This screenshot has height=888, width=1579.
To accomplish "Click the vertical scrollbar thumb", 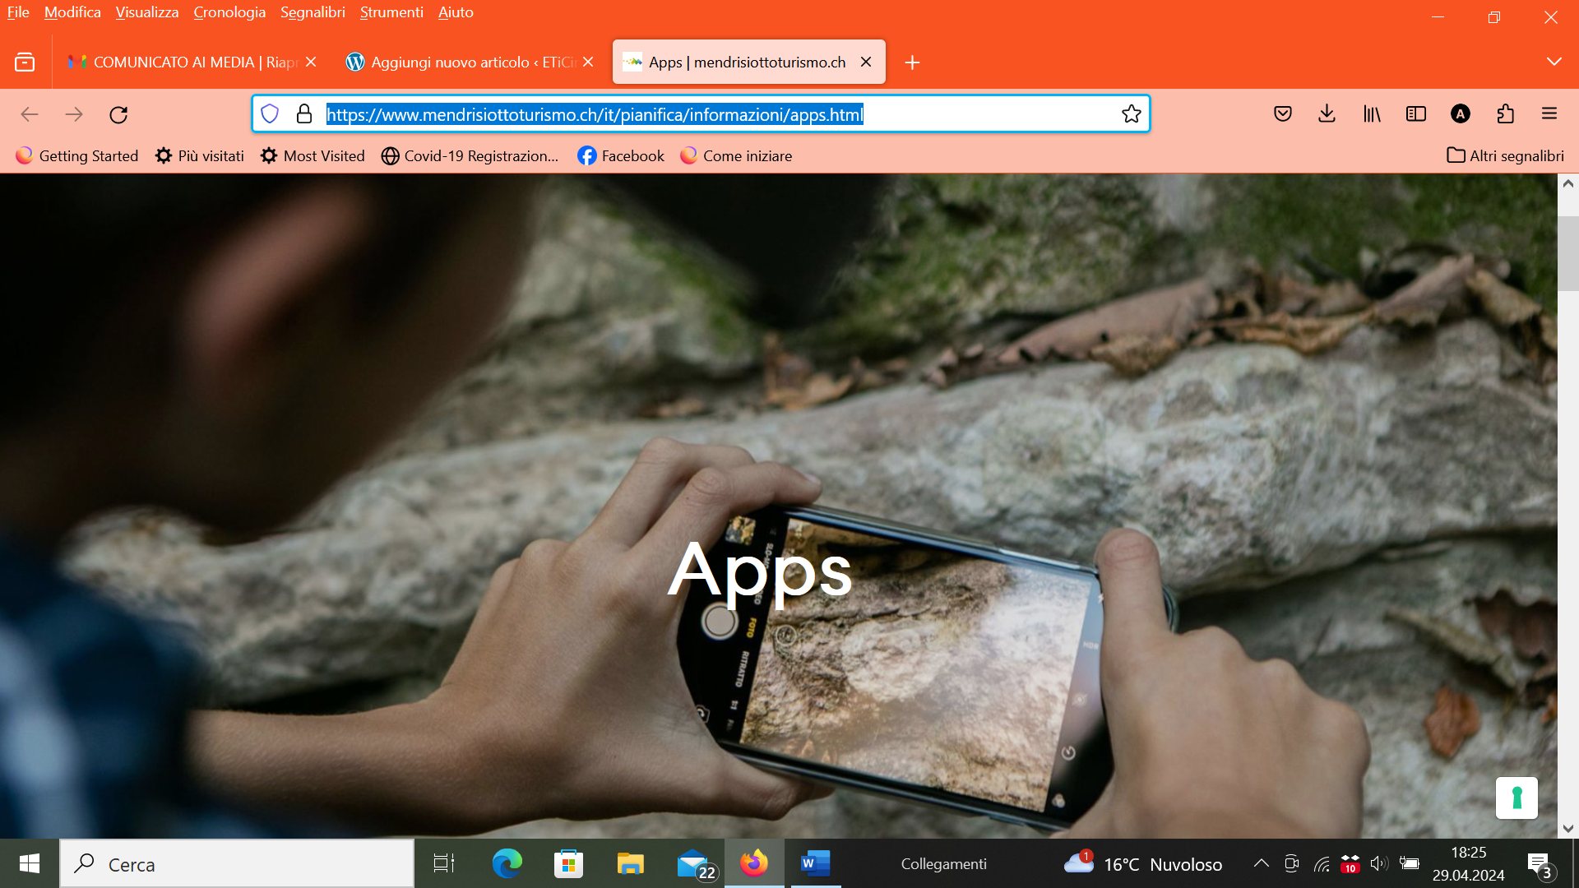I will (1567, 253).
